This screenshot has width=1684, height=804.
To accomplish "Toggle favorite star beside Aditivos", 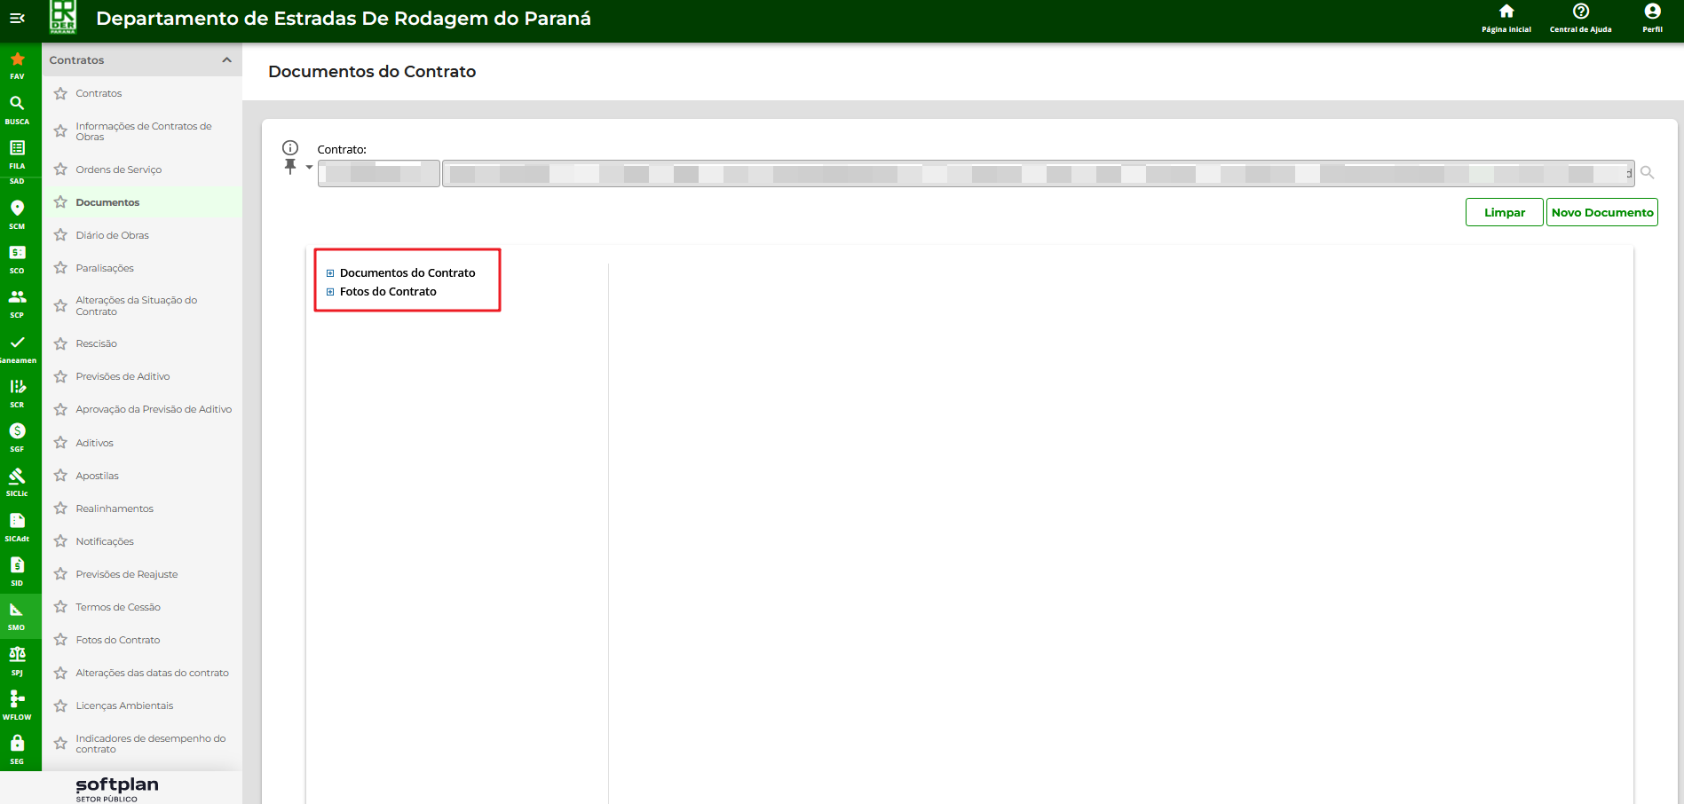I will 60,443.
